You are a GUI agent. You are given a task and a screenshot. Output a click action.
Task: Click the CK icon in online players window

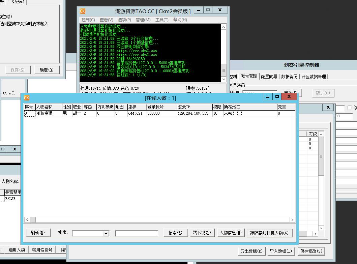tap(27, 98)
